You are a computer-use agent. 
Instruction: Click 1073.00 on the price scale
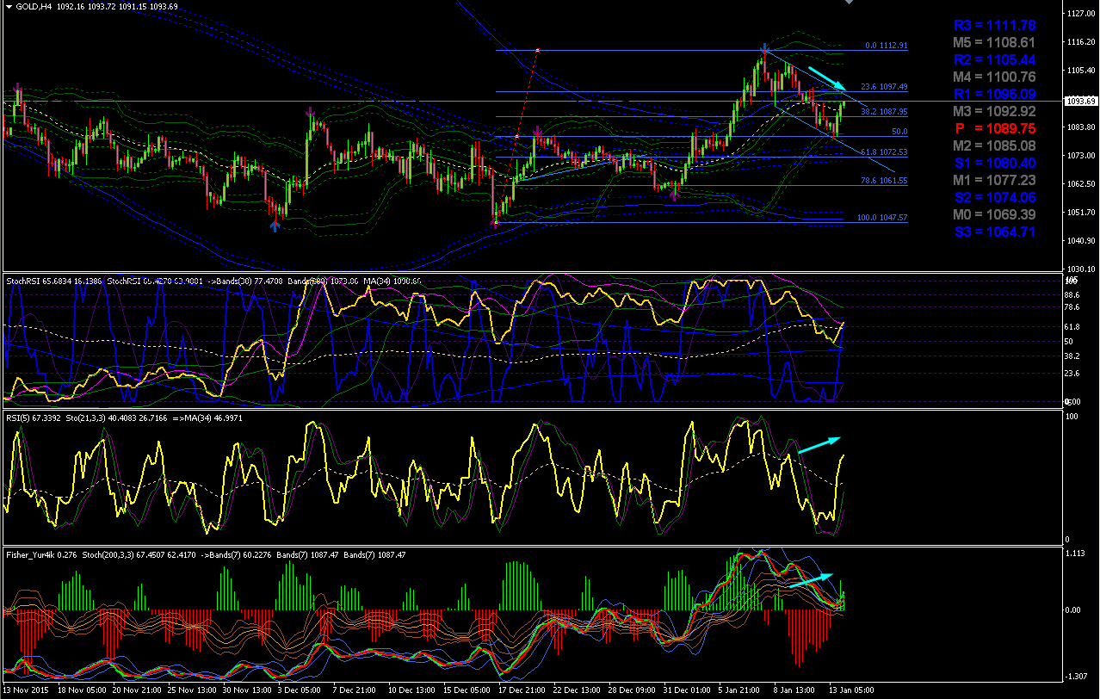tap(1079, 156)
